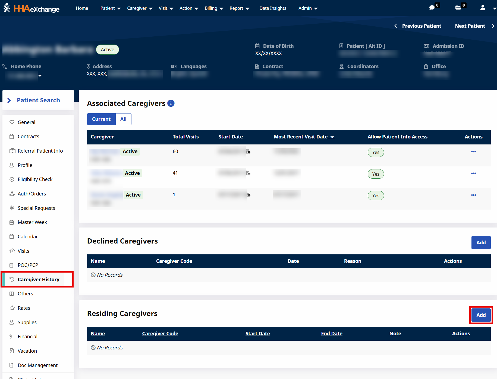Image resolution: width=497 pixels, height=379 pixels.
Task: Click the Supplies sidebar icon
Action: [12, 322]
